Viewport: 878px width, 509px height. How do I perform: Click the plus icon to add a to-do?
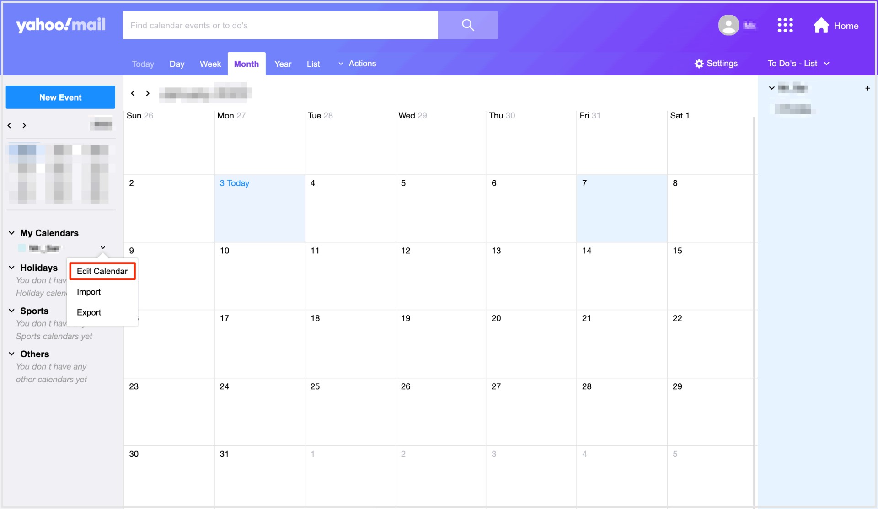pos(867,88)
